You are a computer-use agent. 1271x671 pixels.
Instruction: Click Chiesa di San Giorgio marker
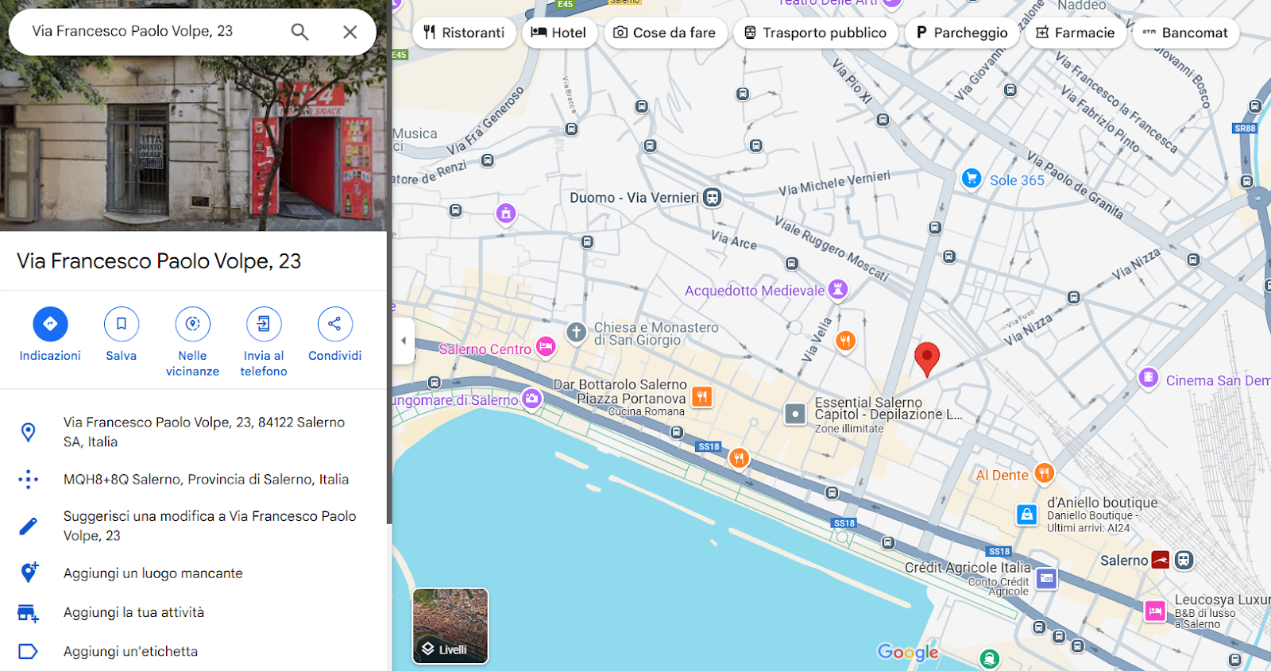point(577,332)
